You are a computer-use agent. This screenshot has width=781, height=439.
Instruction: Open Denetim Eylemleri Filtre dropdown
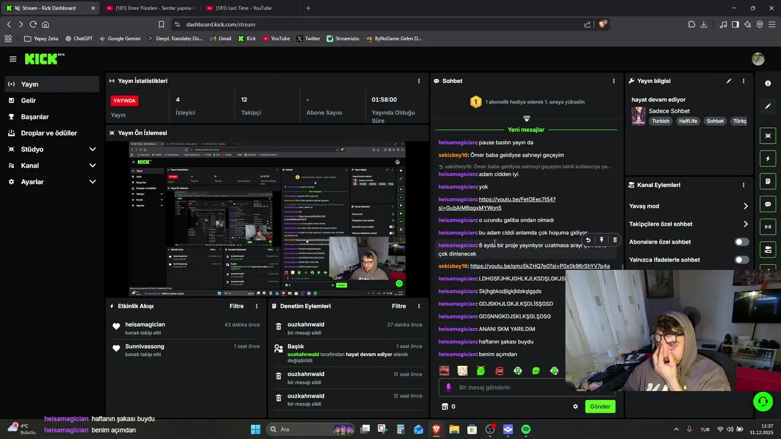399,306
